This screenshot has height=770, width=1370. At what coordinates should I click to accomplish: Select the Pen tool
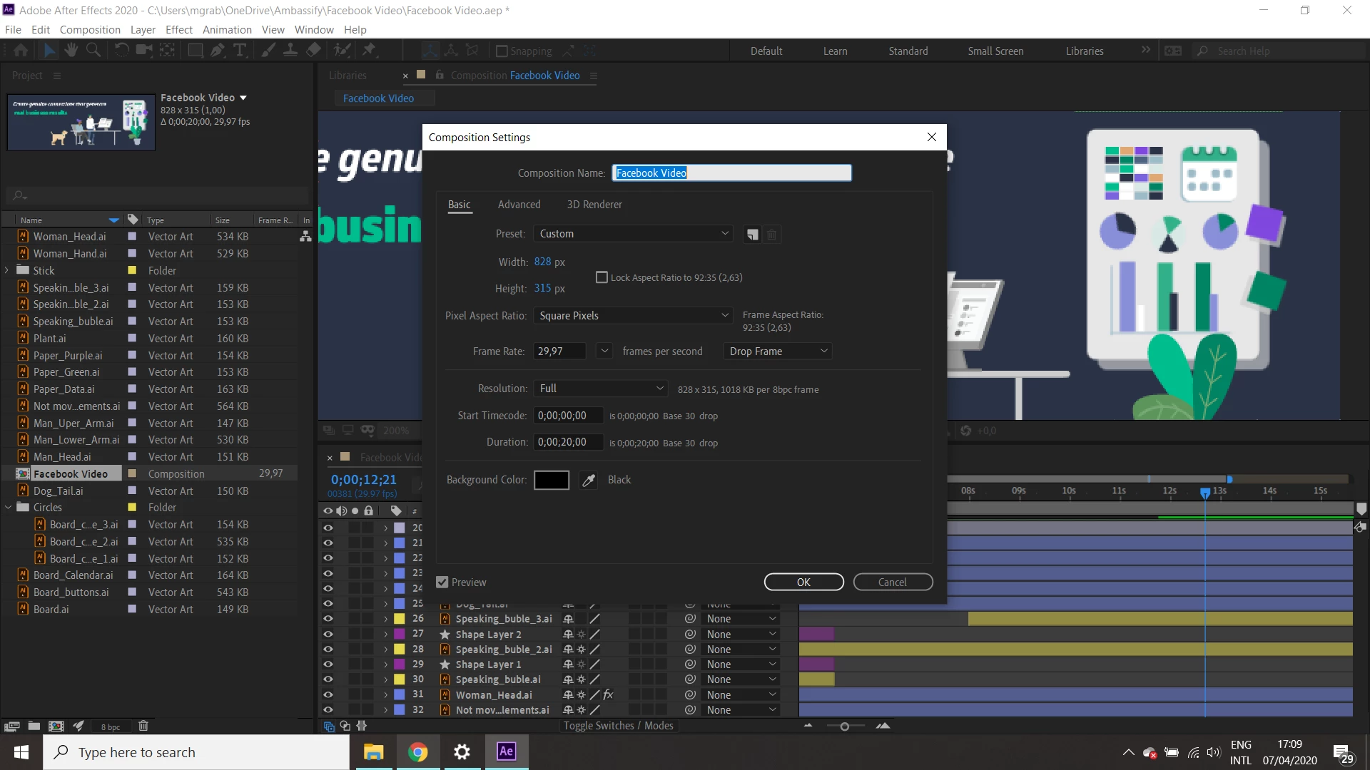[218, 50]
